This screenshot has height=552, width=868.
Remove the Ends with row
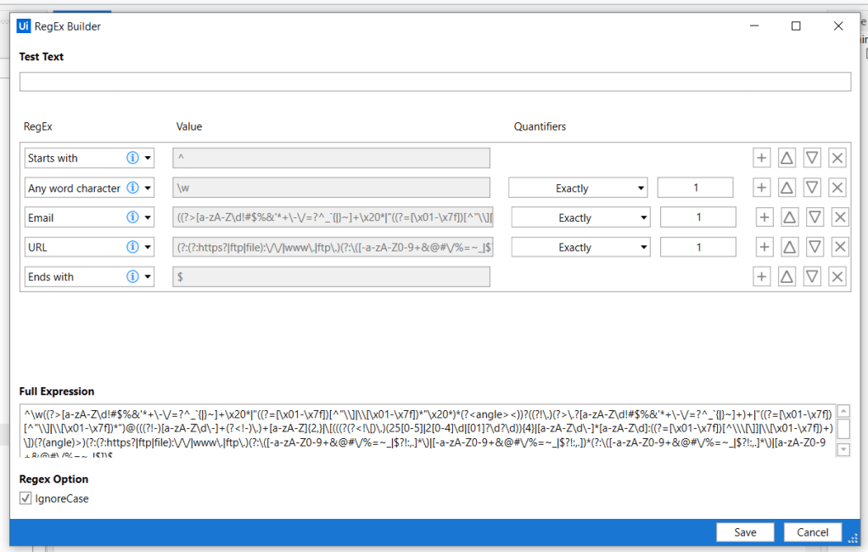coord(837,277)
